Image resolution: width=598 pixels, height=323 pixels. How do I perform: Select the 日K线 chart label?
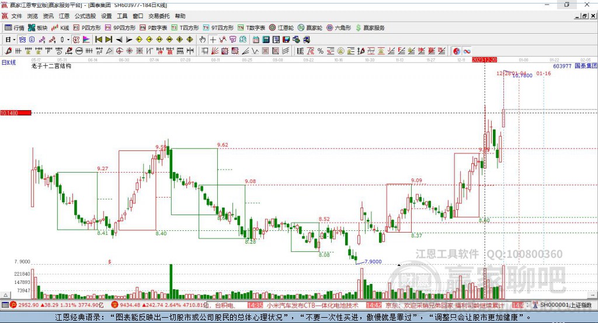(x=9, y=62)
